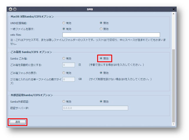Click the veto files input field
The height and width of the screenshot is (140, 189).
[x=111, y=35]
